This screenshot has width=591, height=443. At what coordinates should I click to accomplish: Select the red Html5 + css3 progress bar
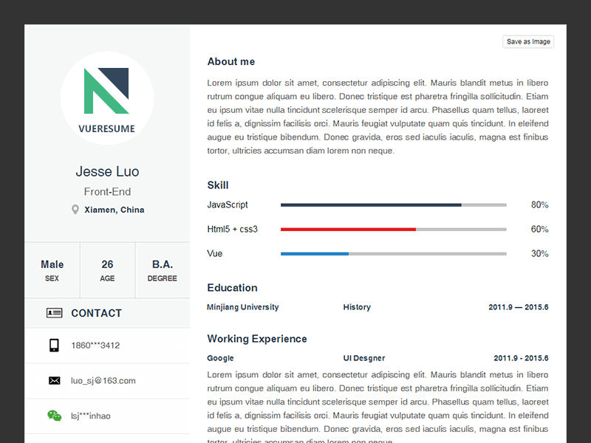[347, 229]
